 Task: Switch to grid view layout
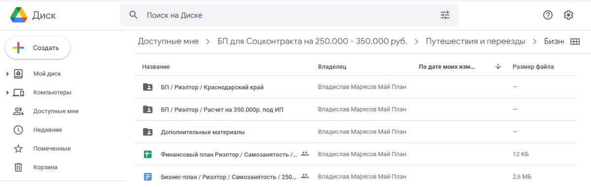(575, 42)
